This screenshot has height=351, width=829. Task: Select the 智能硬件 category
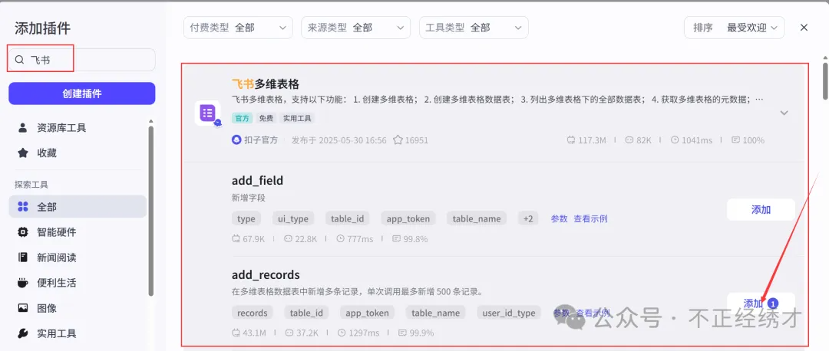point(78,232)
